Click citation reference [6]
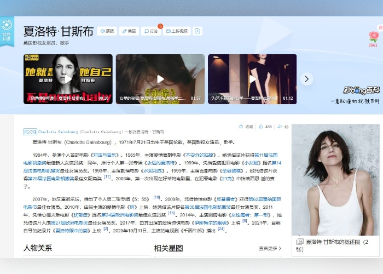Image resolution: width=383 pixels, height=274 pixels. tap(245, 221)
